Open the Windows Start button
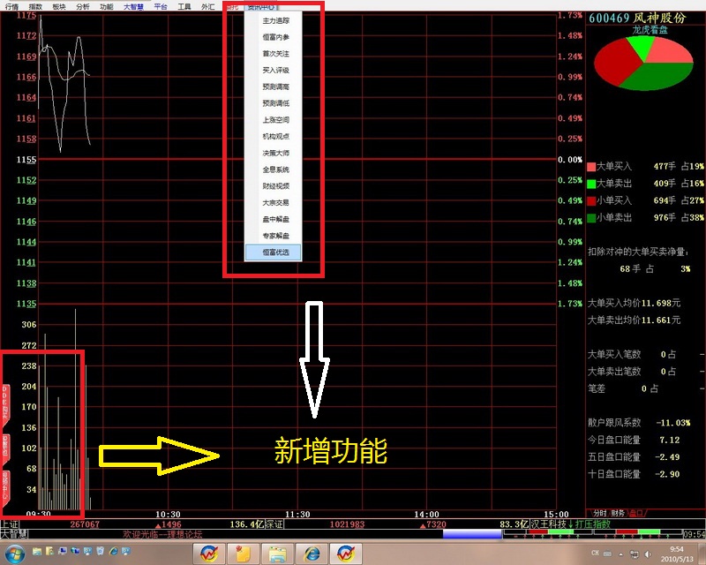Screen dimensions: 706x565 (x=14, y=553)
